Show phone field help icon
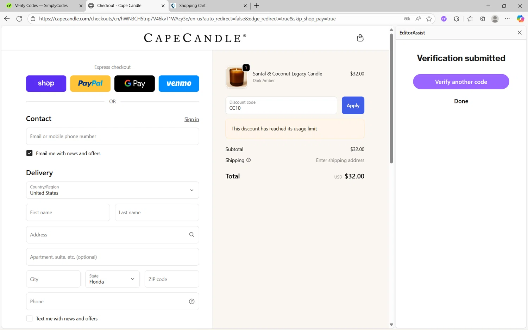The height and width of the screenshot is (330, 528). [x=191, y=302]
